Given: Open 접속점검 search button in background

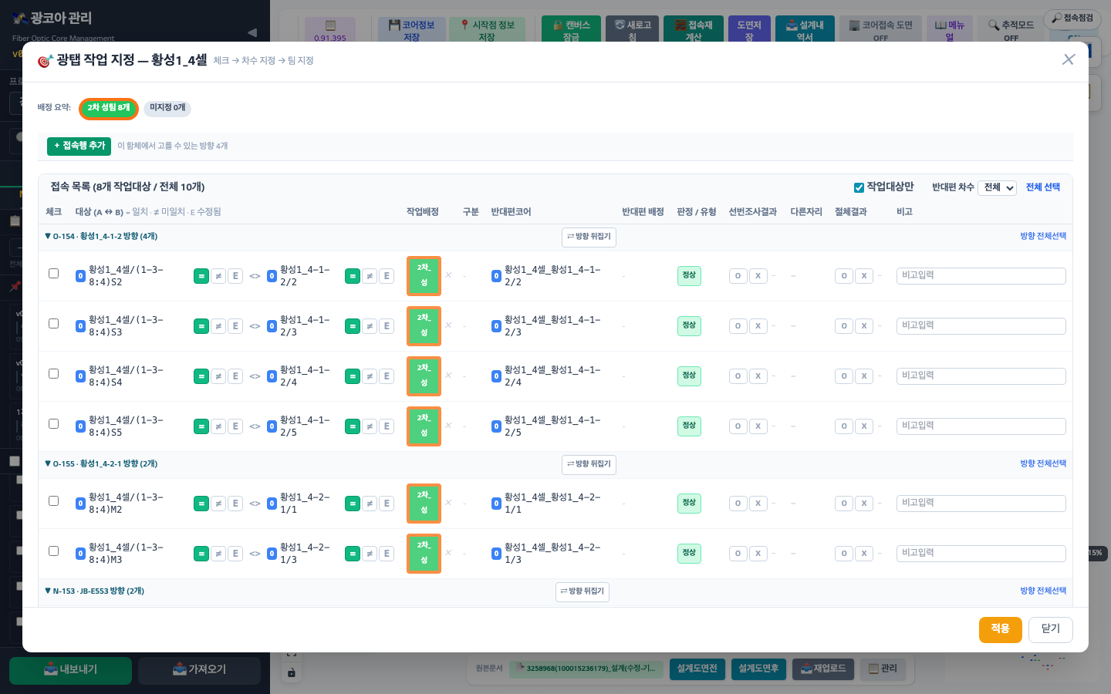Looking at the screenshot, I should (x=1072, y=18).
